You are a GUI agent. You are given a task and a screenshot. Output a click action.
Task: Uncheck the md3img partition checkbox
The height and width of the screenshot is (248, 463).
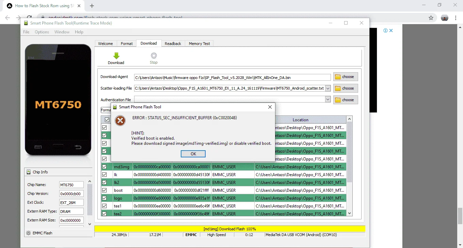105,167
